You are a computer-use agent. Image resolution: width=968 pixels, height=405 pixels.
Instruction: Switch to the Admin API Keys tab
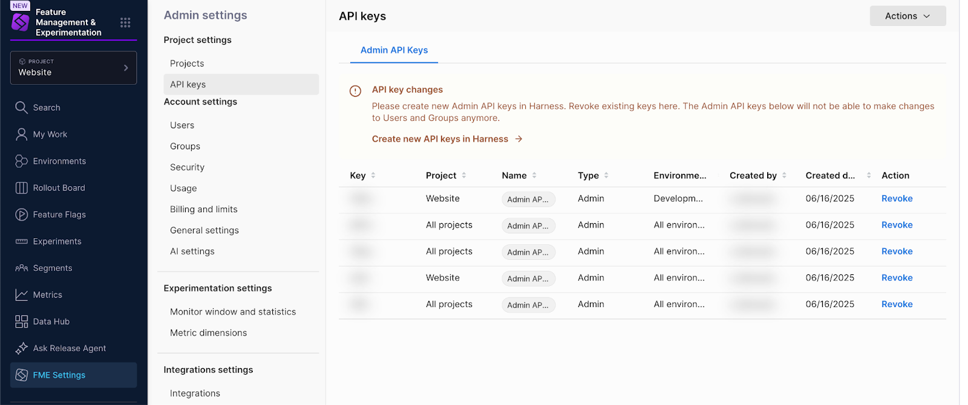click(394, 50)
